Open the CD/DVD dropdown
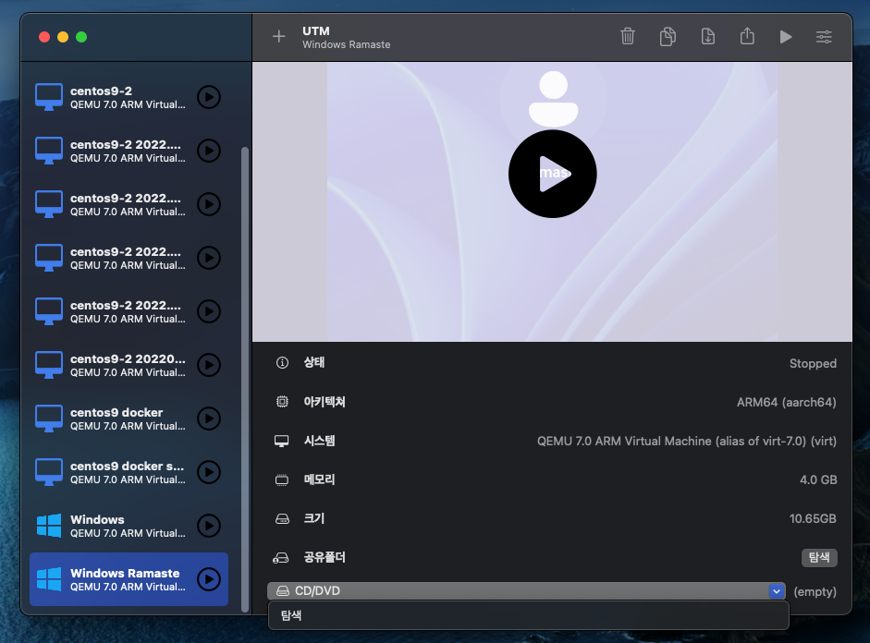This screenshot has height=643, width=870. (x=526, y=591)
